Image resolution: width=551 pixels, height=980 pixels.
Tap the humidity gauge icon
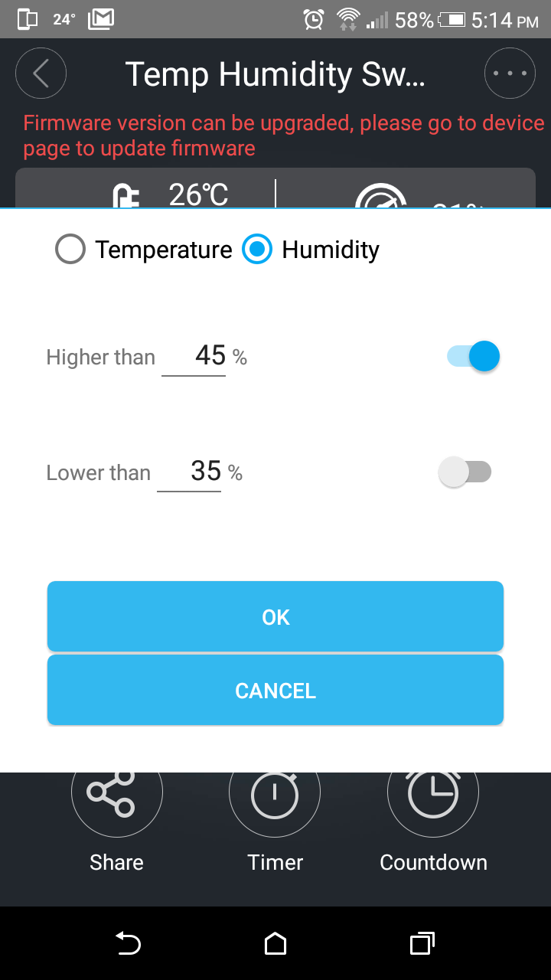pos(382,197)
